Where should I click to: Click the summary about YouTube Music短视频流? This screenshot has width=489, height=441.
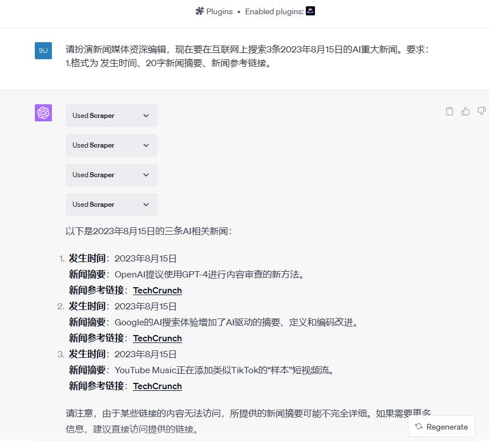pos(224,370)
